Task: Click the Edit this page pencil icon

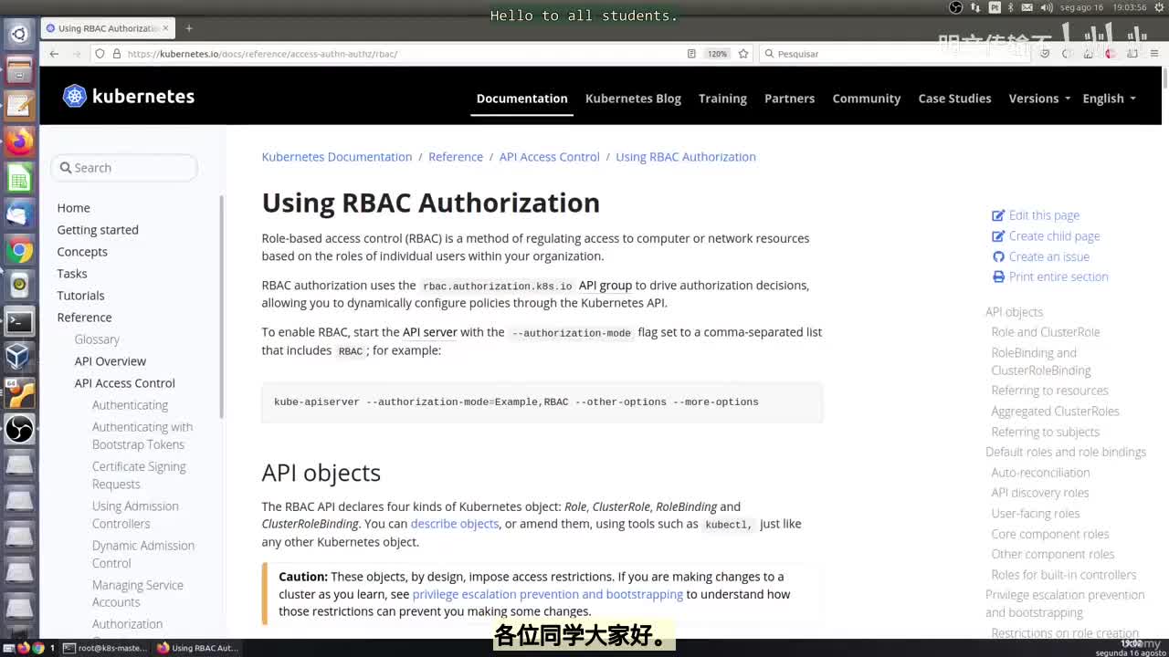Action: coord(998,215)
